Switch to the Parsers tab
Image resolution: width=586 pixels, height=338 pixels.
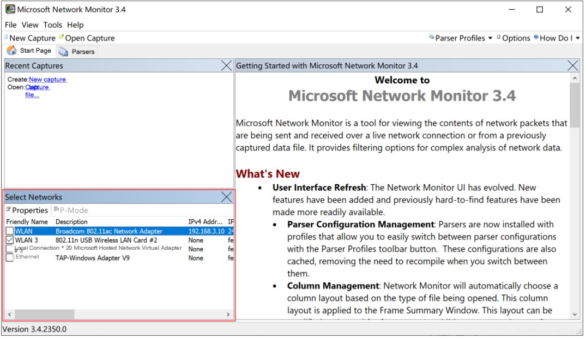pos(77,52)
